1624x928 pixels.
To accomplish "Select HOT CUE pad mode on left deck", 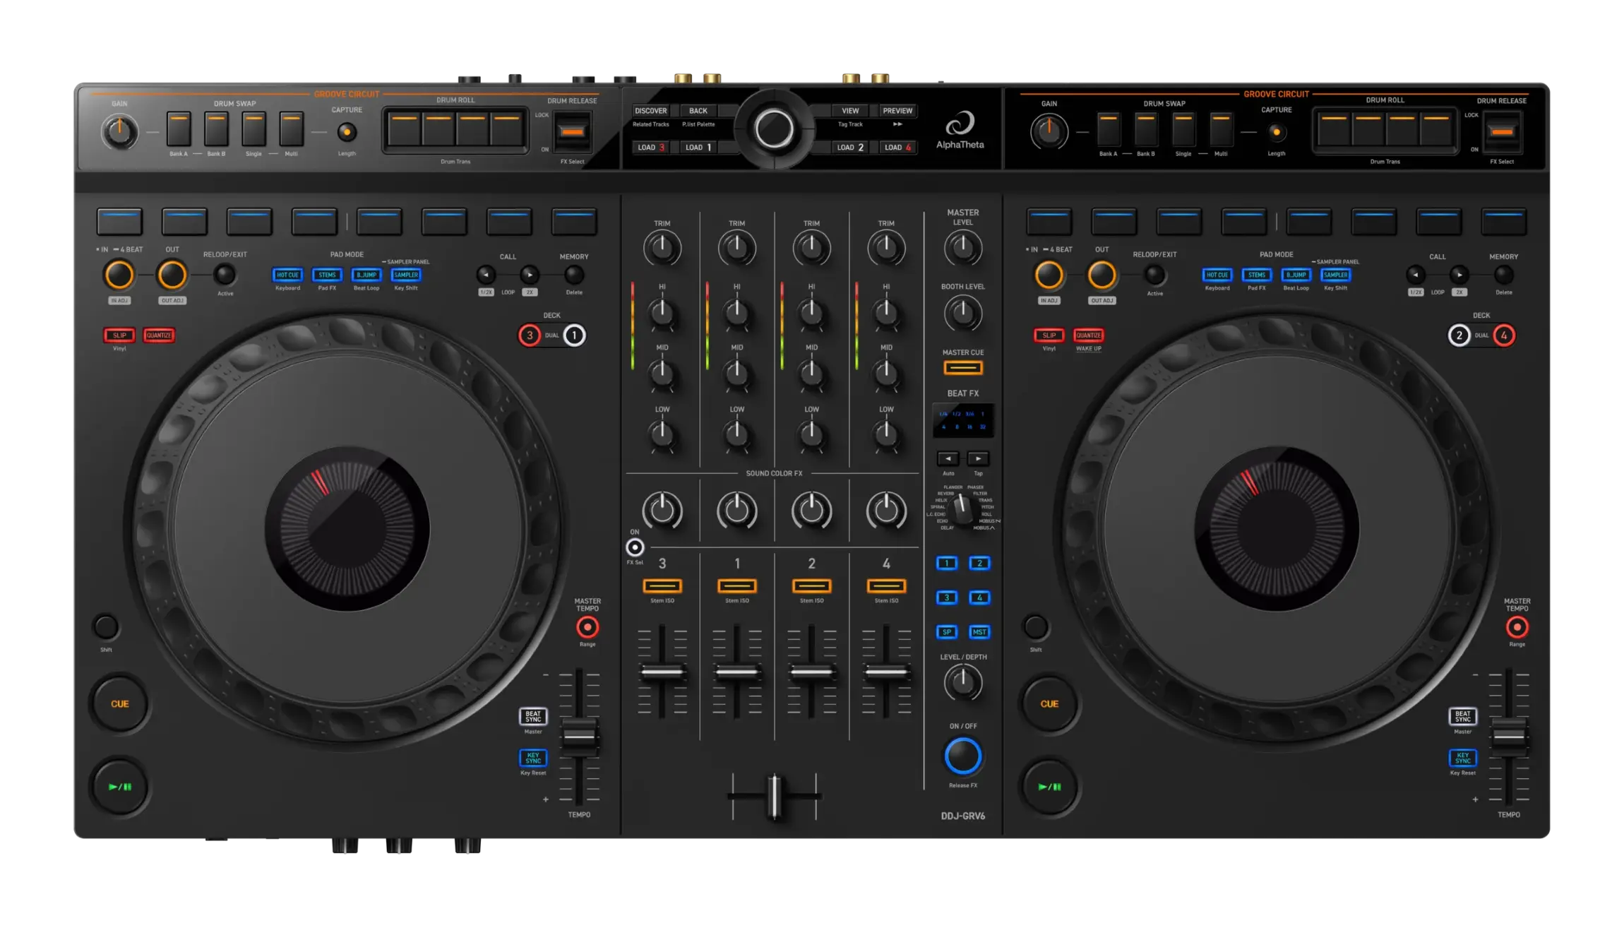I will point(287,275).
